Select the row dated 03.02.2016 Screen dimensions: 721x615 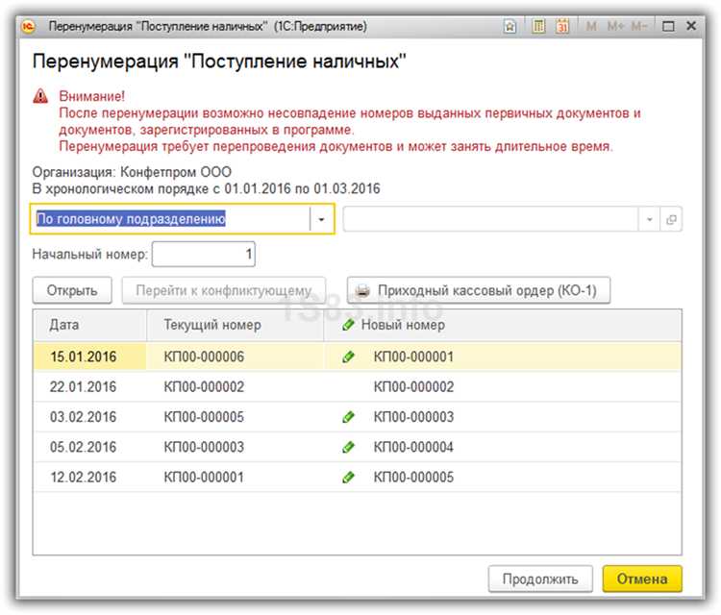pos(358,417)
